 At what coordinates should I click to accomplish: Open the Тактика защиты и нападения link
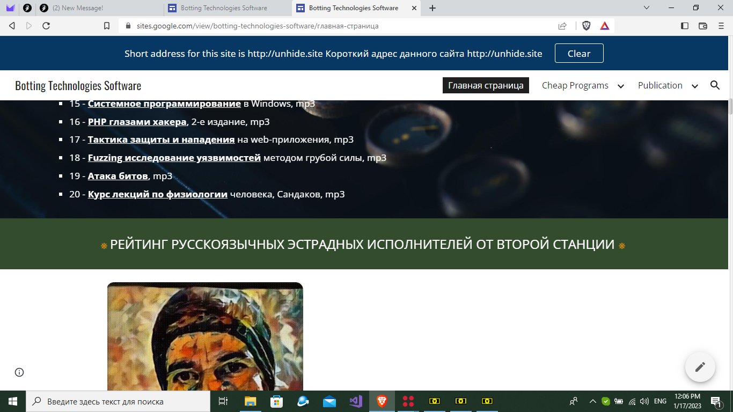162,139
